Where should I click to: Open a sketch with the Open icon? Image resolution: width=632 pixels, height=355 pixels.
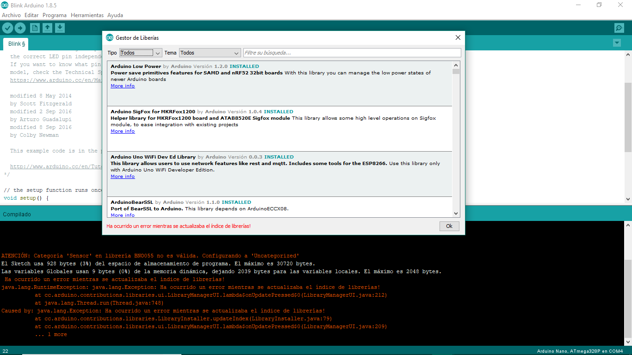click(x=47, y=28)
